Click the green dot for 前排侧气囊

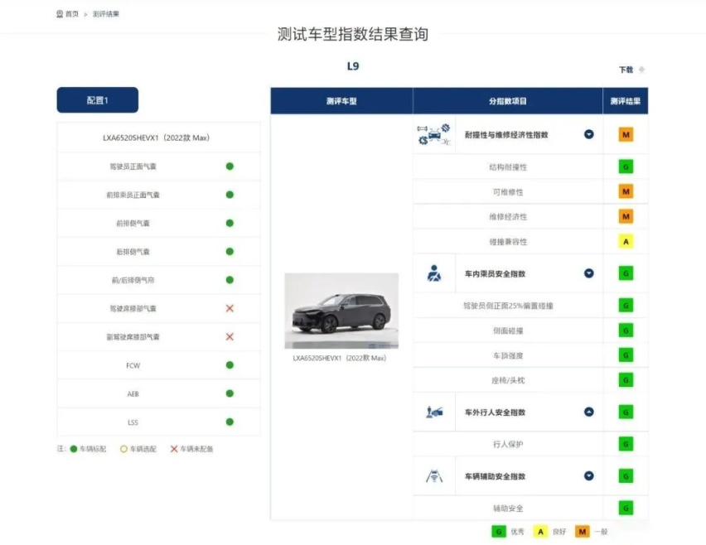230,223
